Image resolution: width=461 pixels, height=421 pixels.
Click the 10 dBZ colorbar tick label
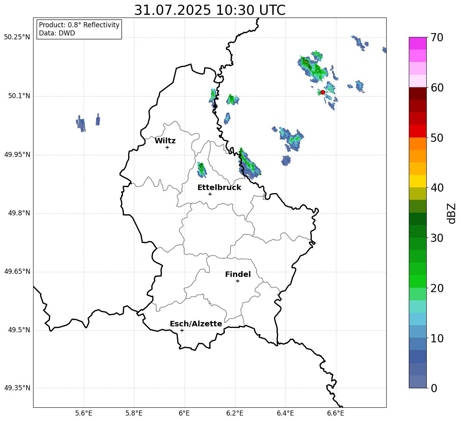point(437,338)
